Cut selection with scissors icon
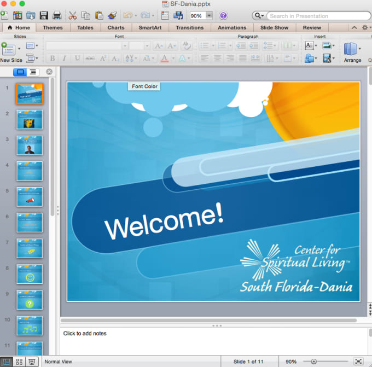372x367 pixels. click(x=73, y=15)
